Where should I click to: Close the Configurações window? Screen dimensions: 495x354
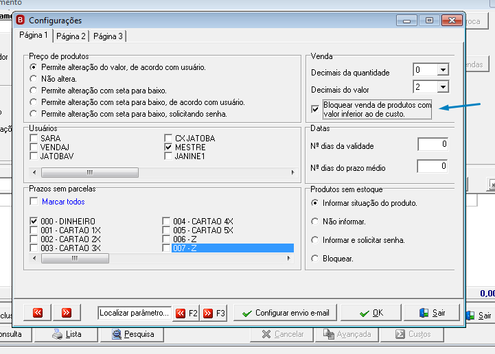tap(452, 21)
